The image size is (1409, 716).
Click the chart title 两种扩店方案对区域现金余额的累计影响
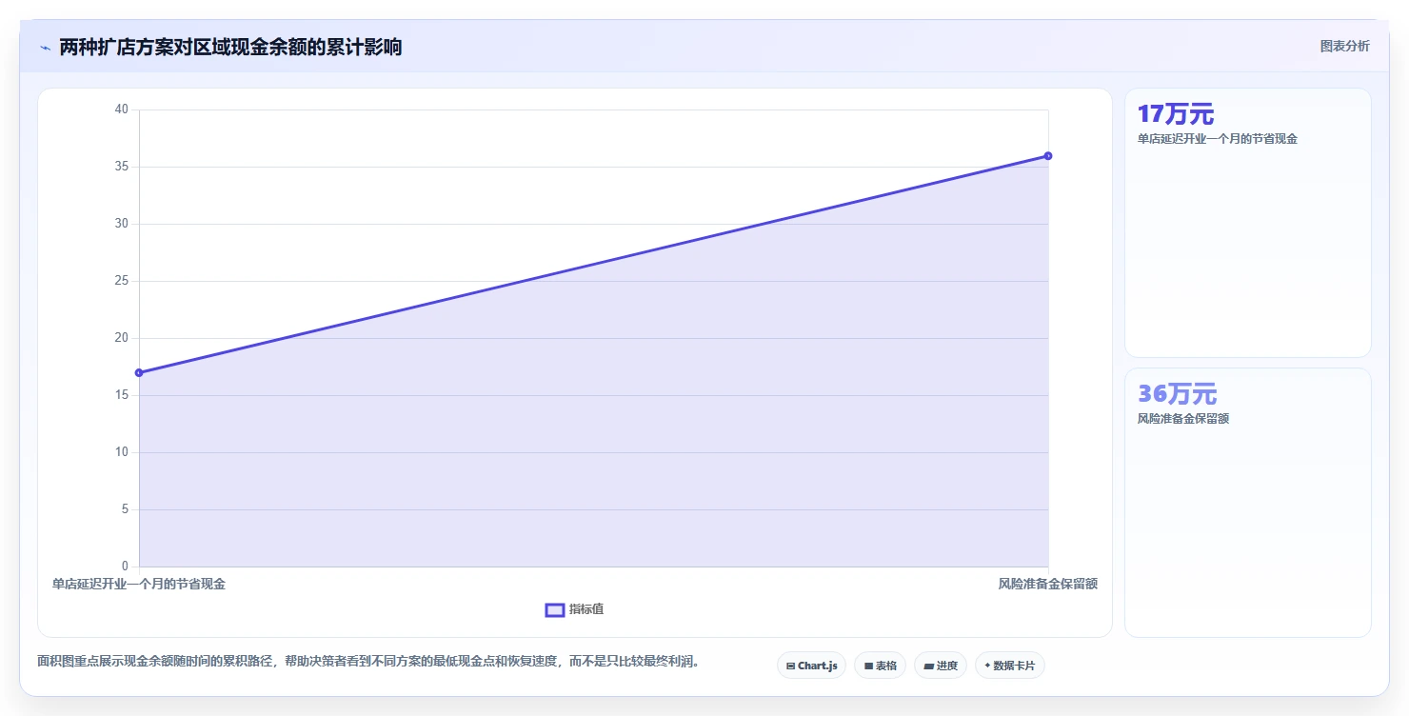pyautogui.click(x=230, y=47)
